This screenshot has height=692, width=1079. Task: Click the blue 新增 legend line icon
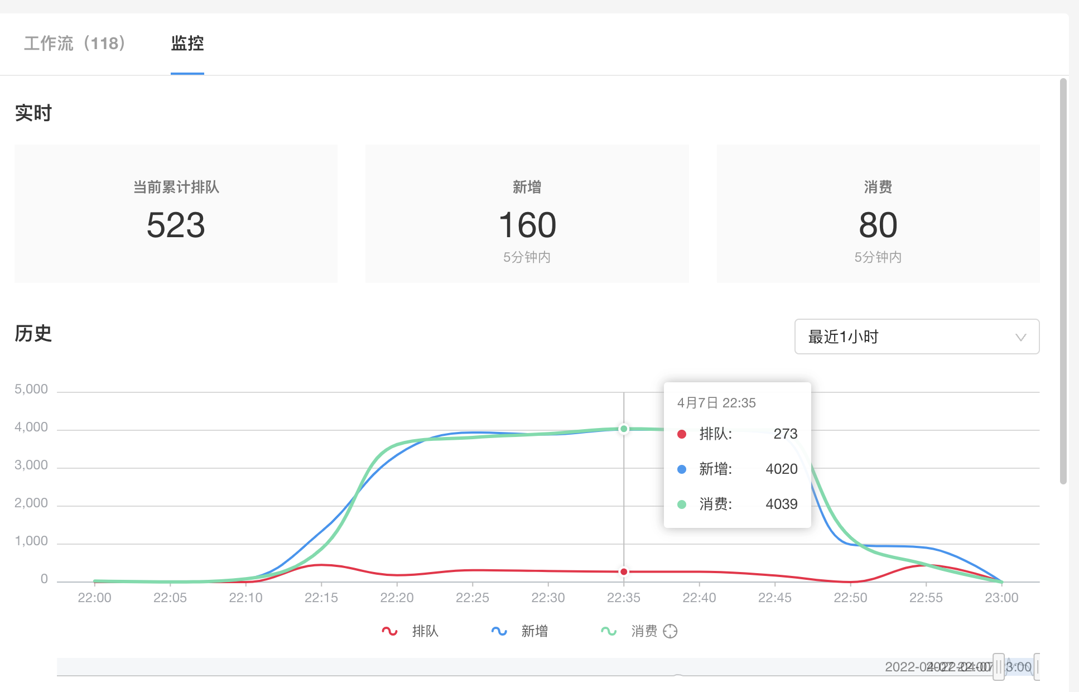point(499,631)
